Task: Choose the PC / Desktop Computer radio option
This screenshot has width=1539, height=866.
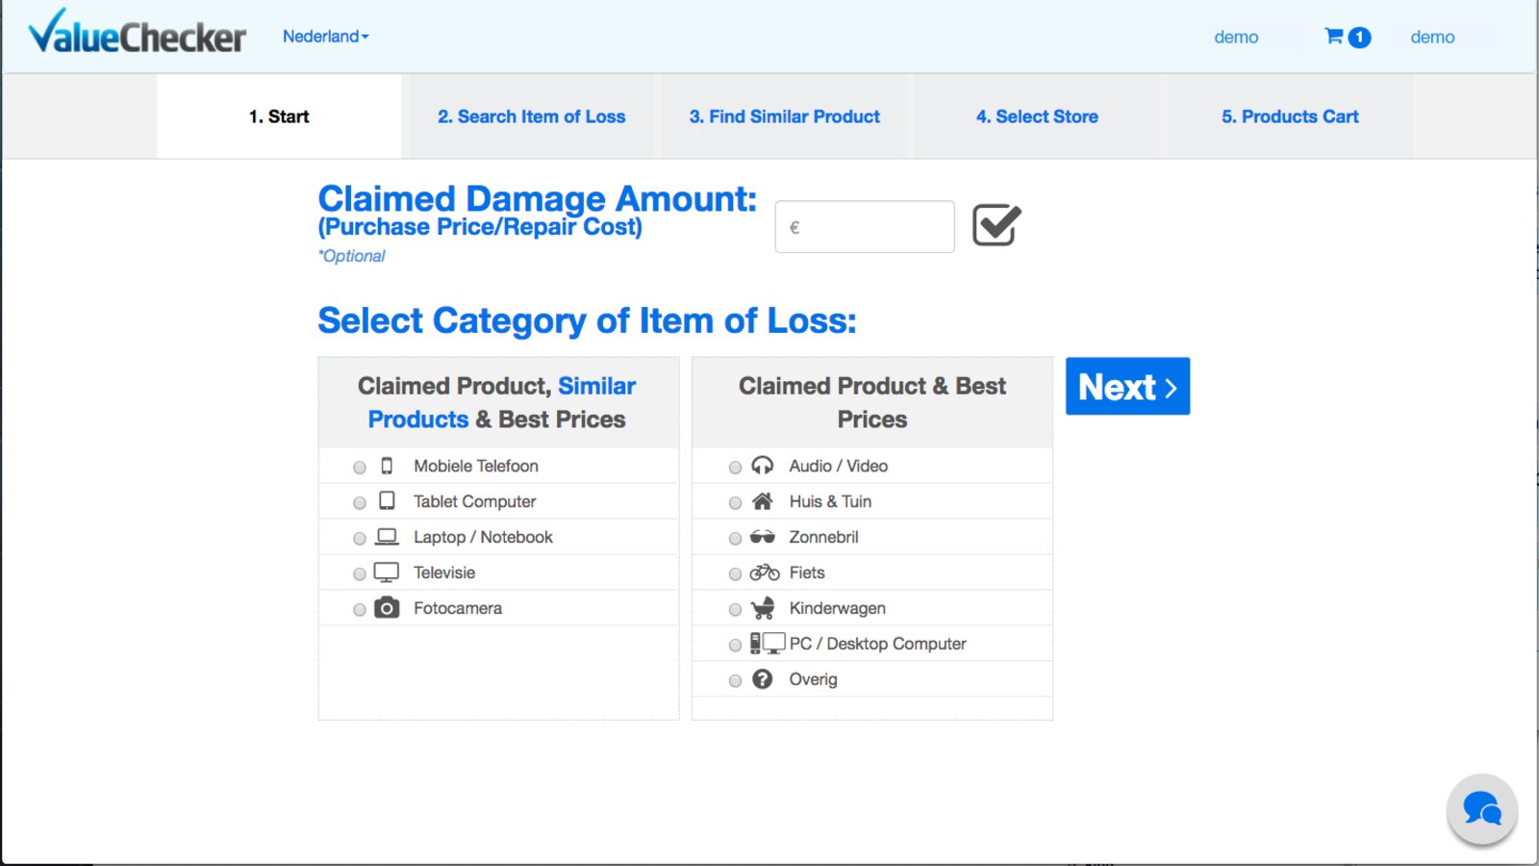Action: 735,646
